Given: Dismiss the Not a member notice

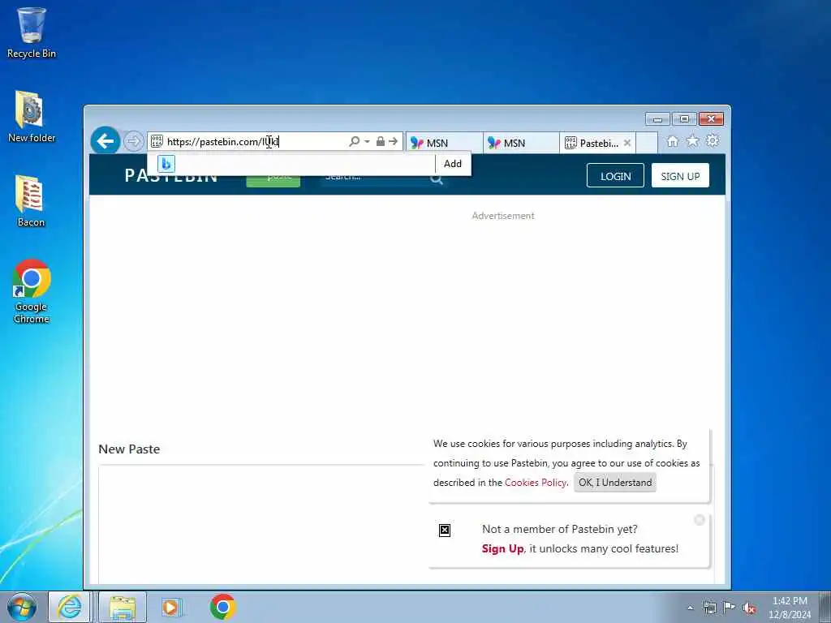Looking at the screenshot, I should click(699, 520).
